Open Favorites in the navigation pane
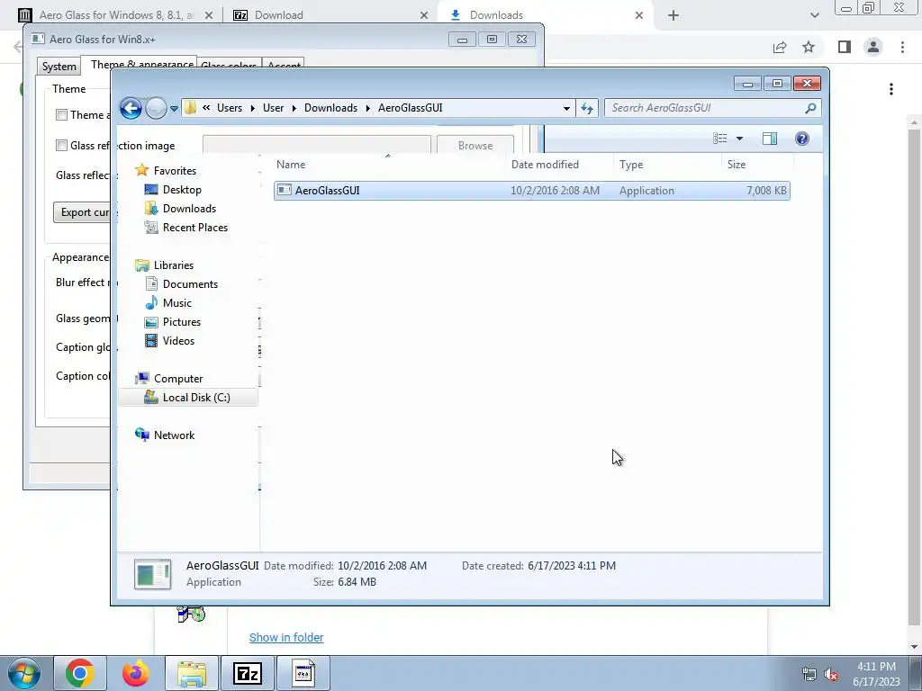The height and width of the screenshot is (691, 922). tap(175, 170)
